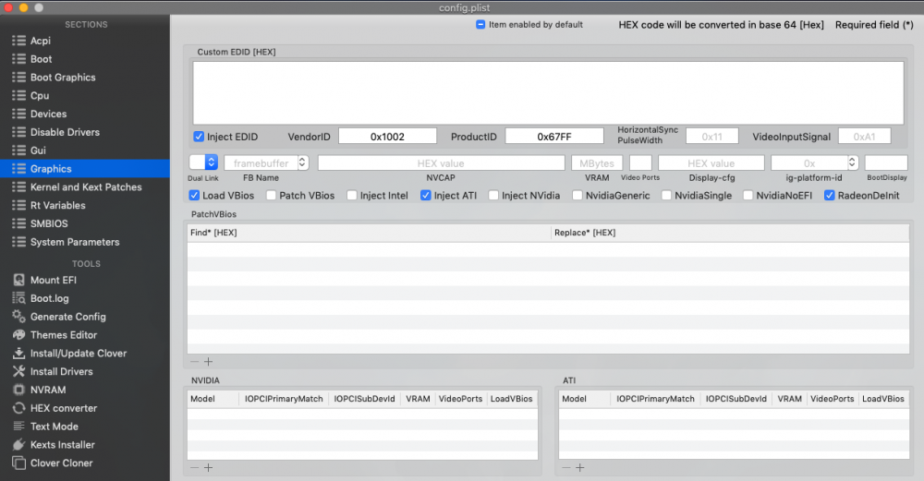
Task: Uncheck the RadeonDeInit checkbox
Action: tap(829, 196)
